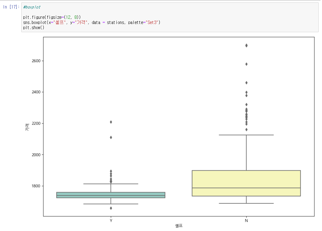Viewport: 322px width, 231px height.
Task: Click the 2200 y-axis tick label
Action: (x=36, y=123)
